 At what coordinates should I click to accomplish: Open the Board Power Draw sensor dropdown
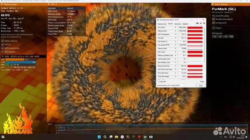point(176,66)
